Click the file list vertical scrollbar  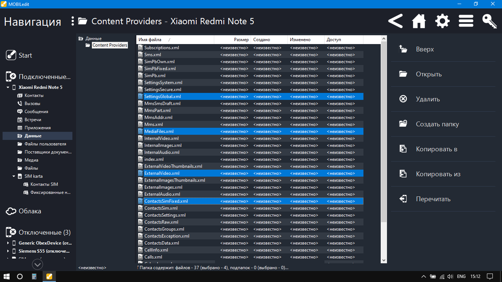tap(384, 132)
